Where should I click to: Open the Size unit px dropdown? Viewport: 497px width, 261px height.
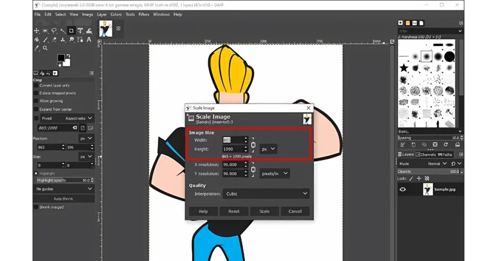pos(86,157)
